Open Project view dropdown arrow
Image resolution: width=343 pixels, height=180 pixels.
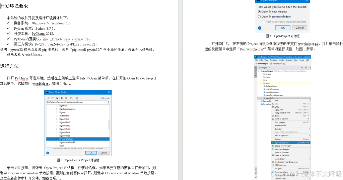269,68
